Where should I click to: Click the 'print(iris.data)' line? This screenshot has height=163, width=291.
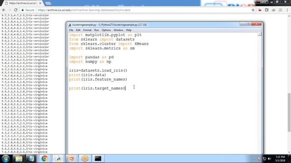point(87,75)
